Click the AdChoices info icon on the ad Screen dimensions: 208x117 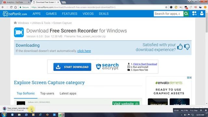tap(188, 78)
